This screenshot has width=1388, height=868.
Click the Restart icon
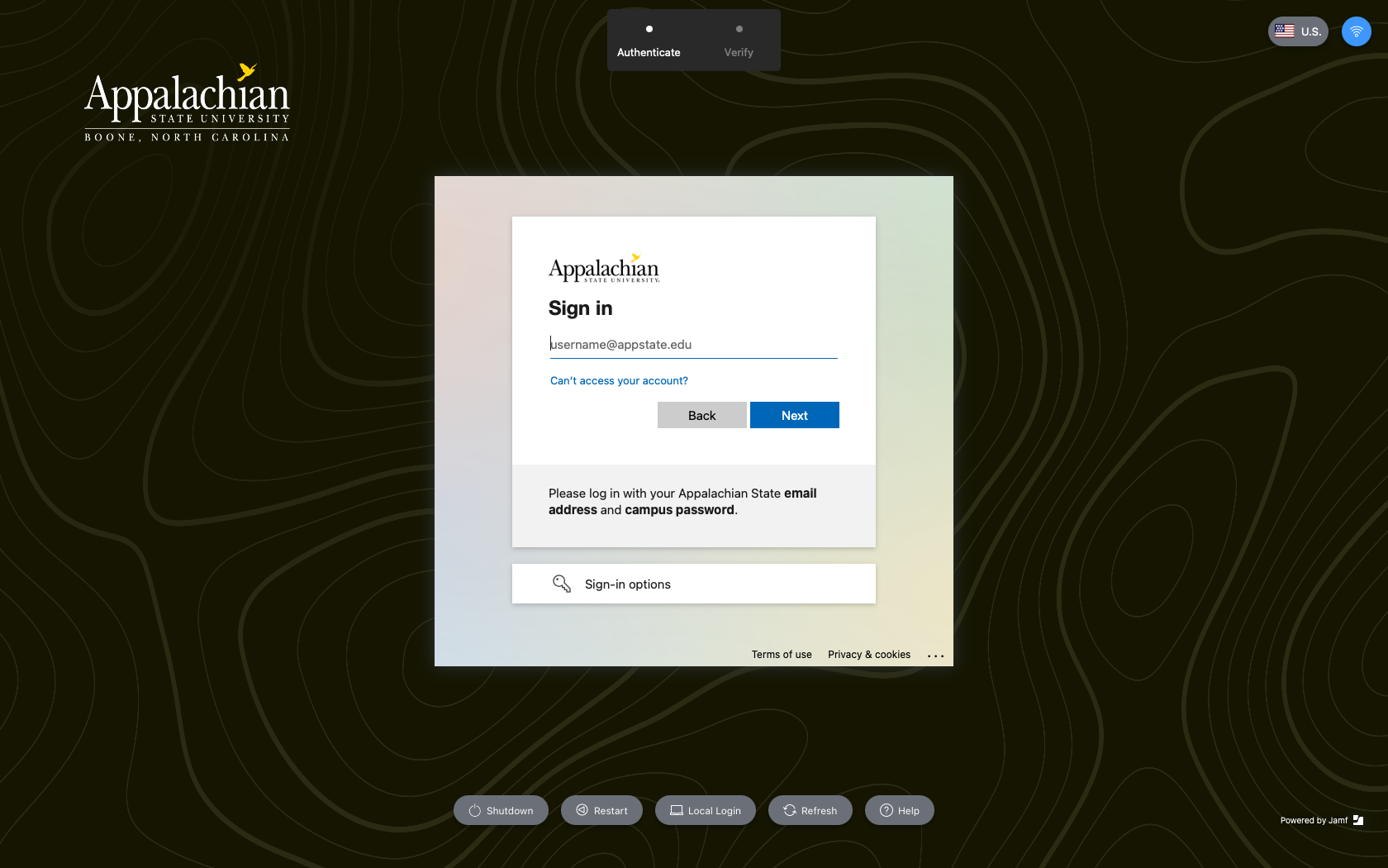pyautogui.click(x=582, y=810)
